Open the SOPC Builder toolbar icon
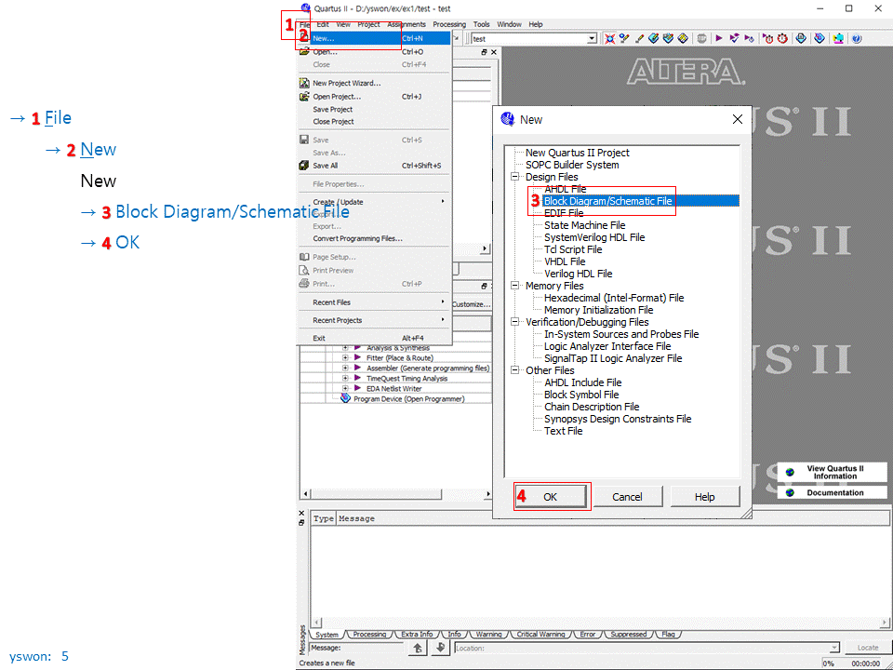Image resolution: width=893 pixels, height=670 pixels. [x=838, y=38]
